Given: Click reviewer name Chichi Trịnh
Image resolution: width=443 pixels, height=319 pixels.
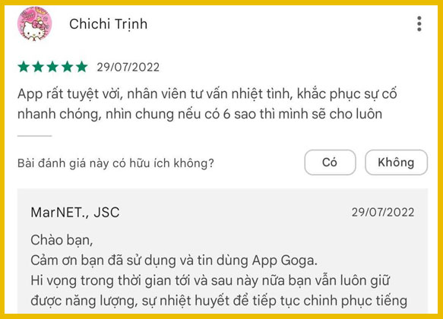Looking at the screenshot, I should pos(109,24).
